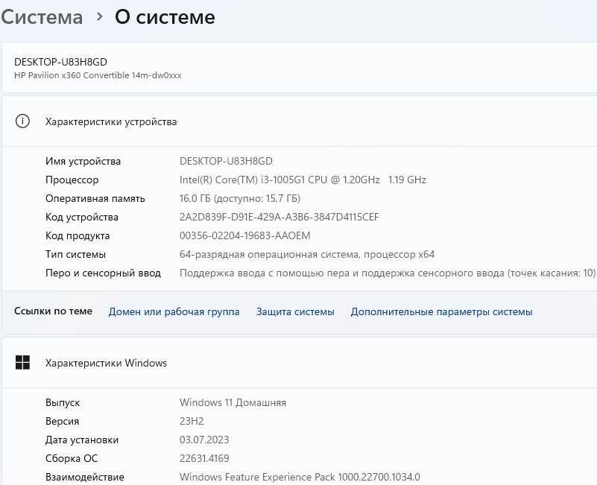Click the Версия label
This screenshot has height=485, width=597.
[x=62, y=421]
